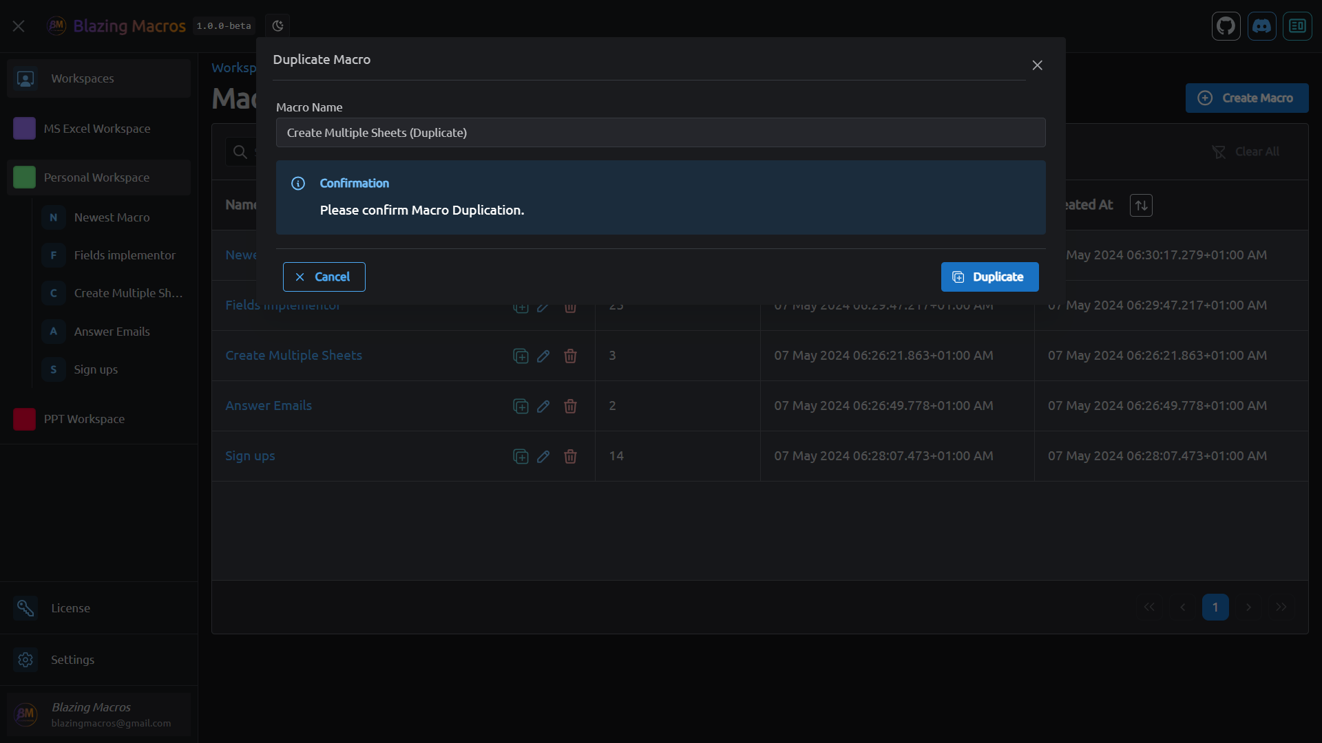Open Answer Emails in sidebar
Screen dimensions: 1322x743
112,332
